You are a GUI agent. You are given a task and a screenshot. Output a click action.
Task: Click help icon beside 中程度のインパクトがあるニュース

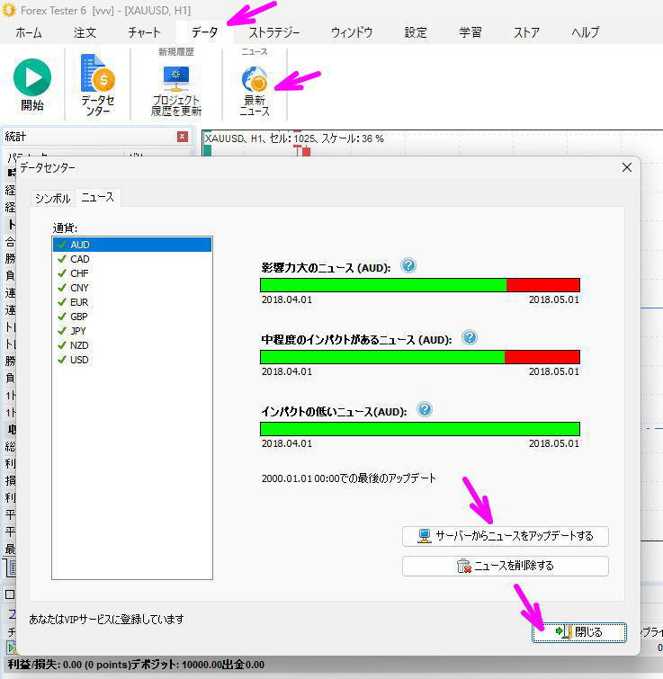pyautogui.click(x=469, y=337)
